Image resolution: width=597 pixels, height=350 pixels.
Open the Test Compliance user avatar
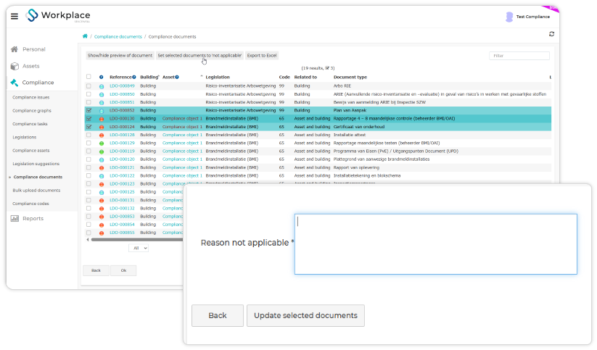coord(509,17)
